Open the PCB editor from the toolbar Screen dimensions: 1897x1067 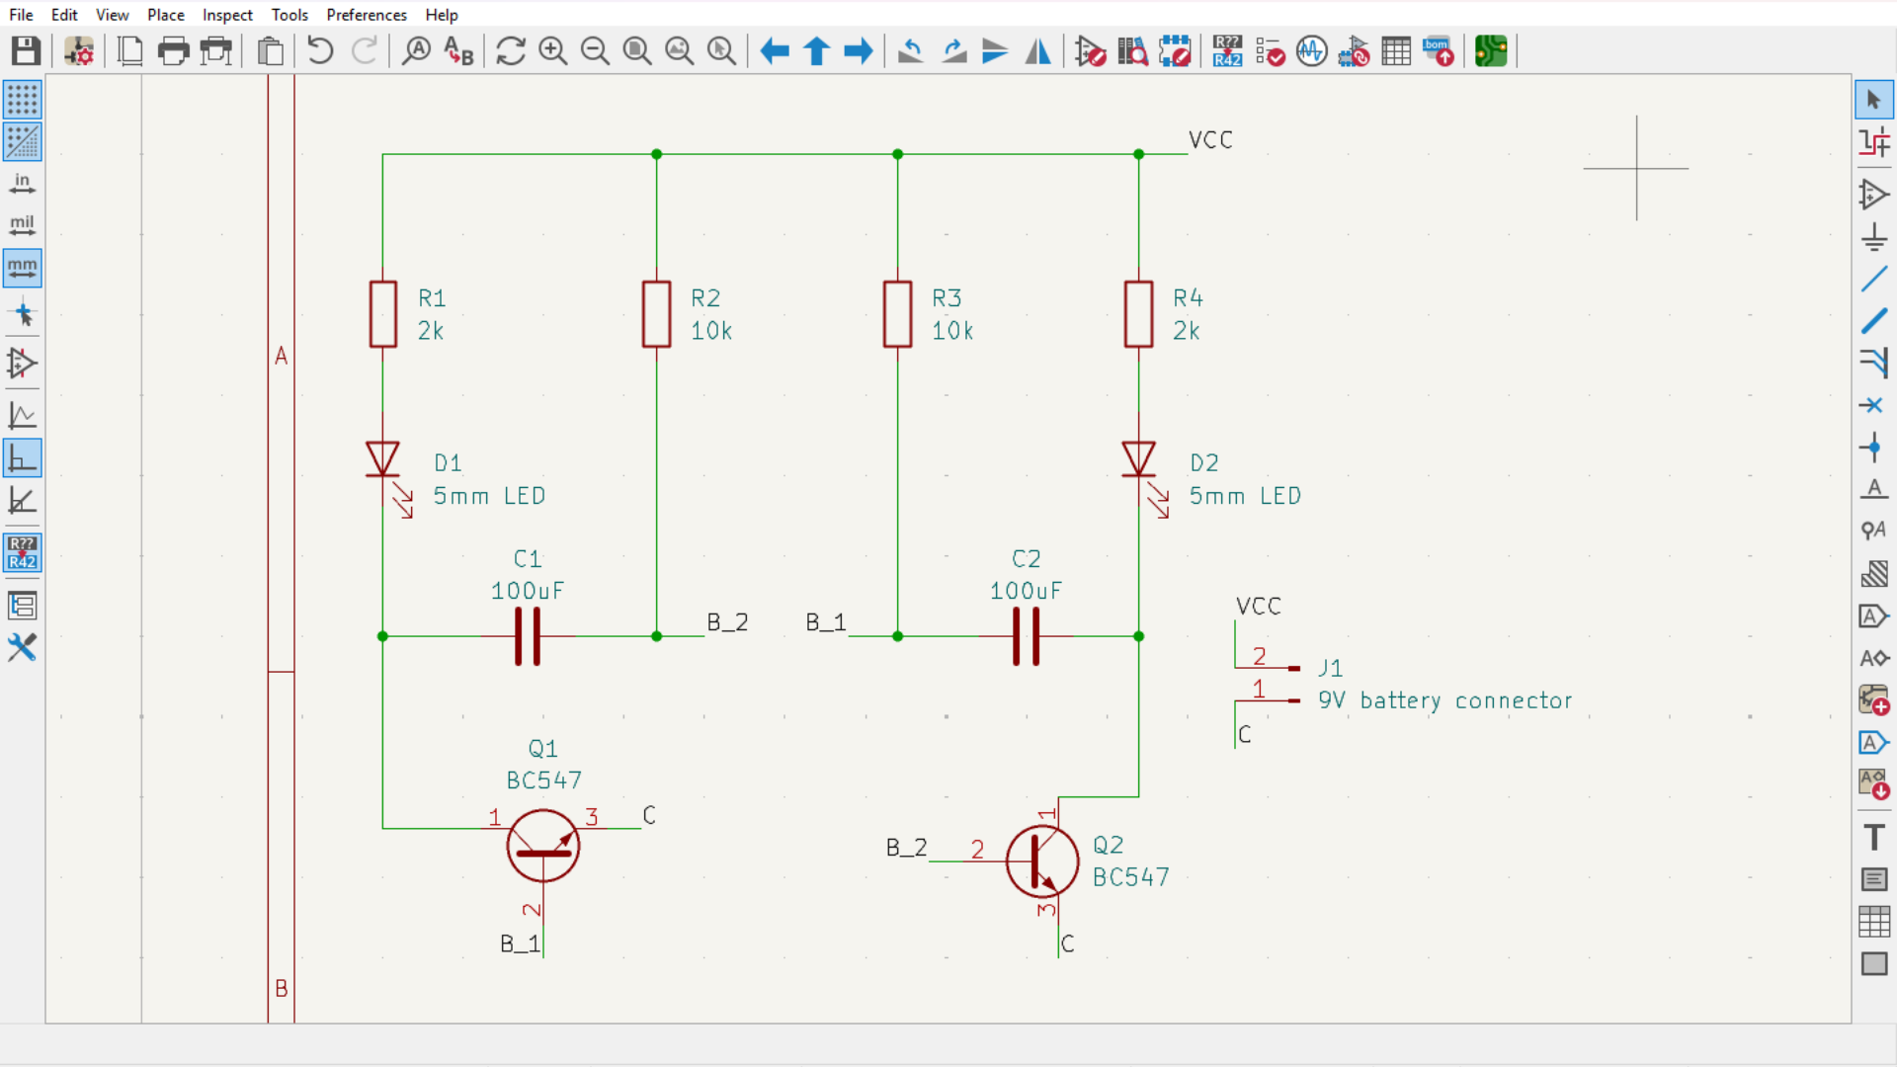coord(1491,50)
